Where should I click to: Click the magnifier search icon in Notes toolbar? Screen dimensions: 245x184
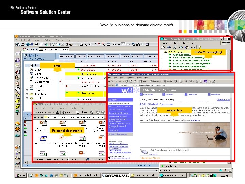(x=143, y=44)
